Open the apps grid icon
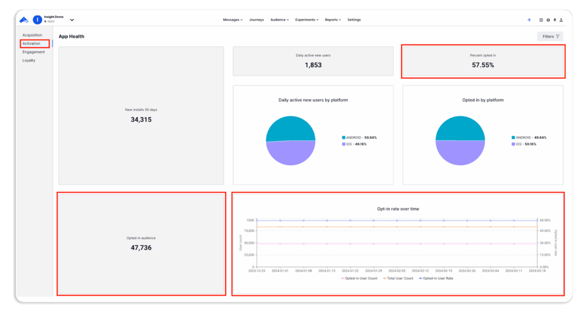This screenshot has width=587, height=312. pyautogui.click(x=541, y=20)
